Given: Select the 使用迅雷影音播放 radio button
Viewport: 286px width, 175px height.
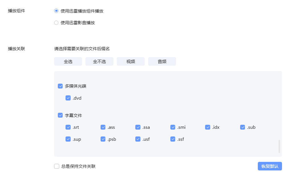Looking at the screenshot, I should point(56,23).
